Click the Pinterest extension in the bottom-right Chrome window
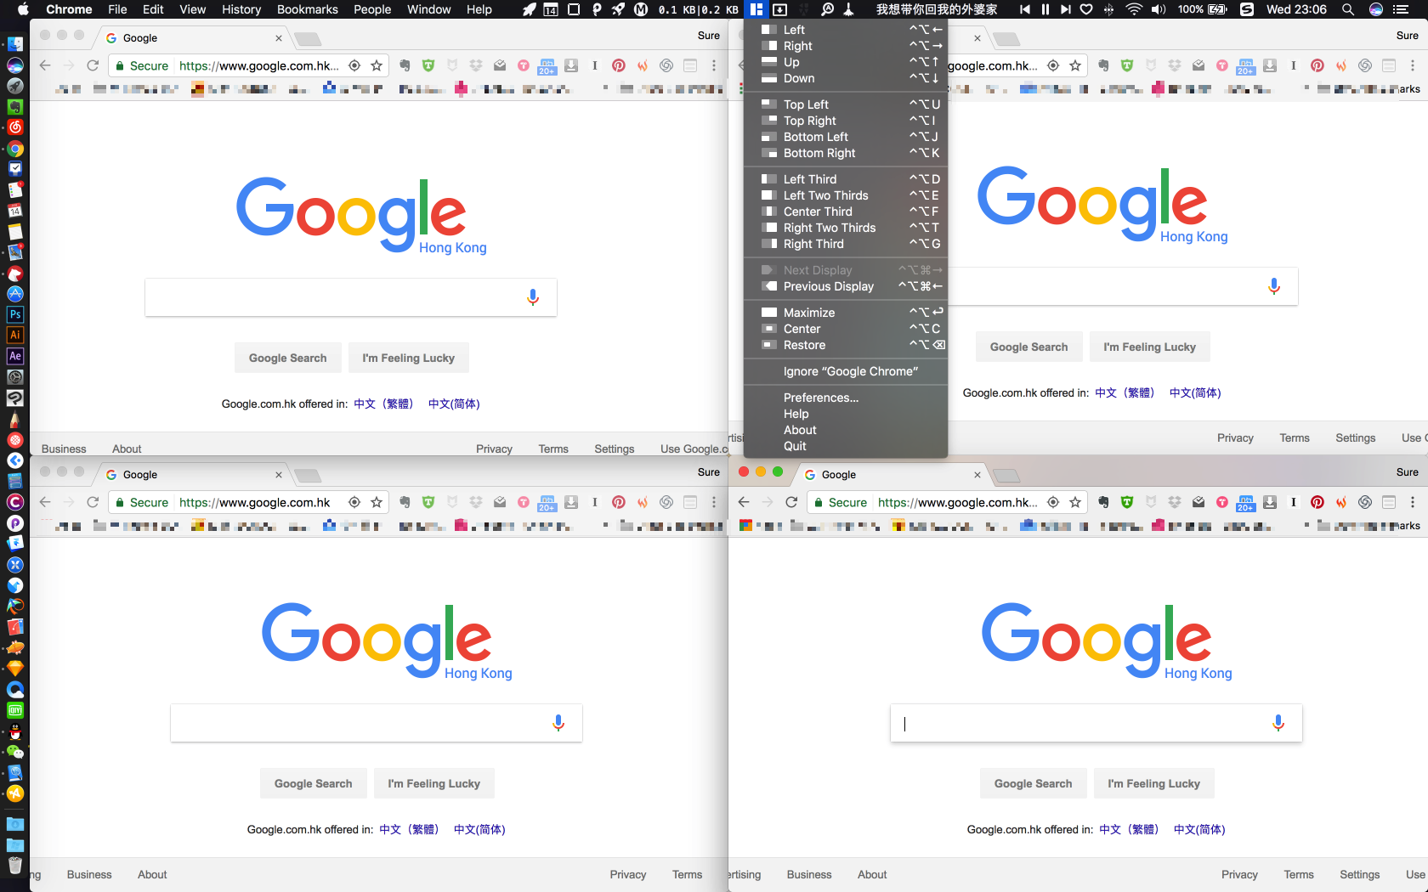The image size is (1428, 892). (1317, 502)
